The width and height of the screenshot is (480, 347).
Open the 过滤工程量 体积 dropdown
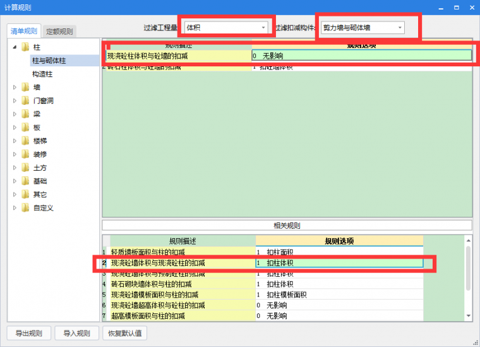[263, 28]
